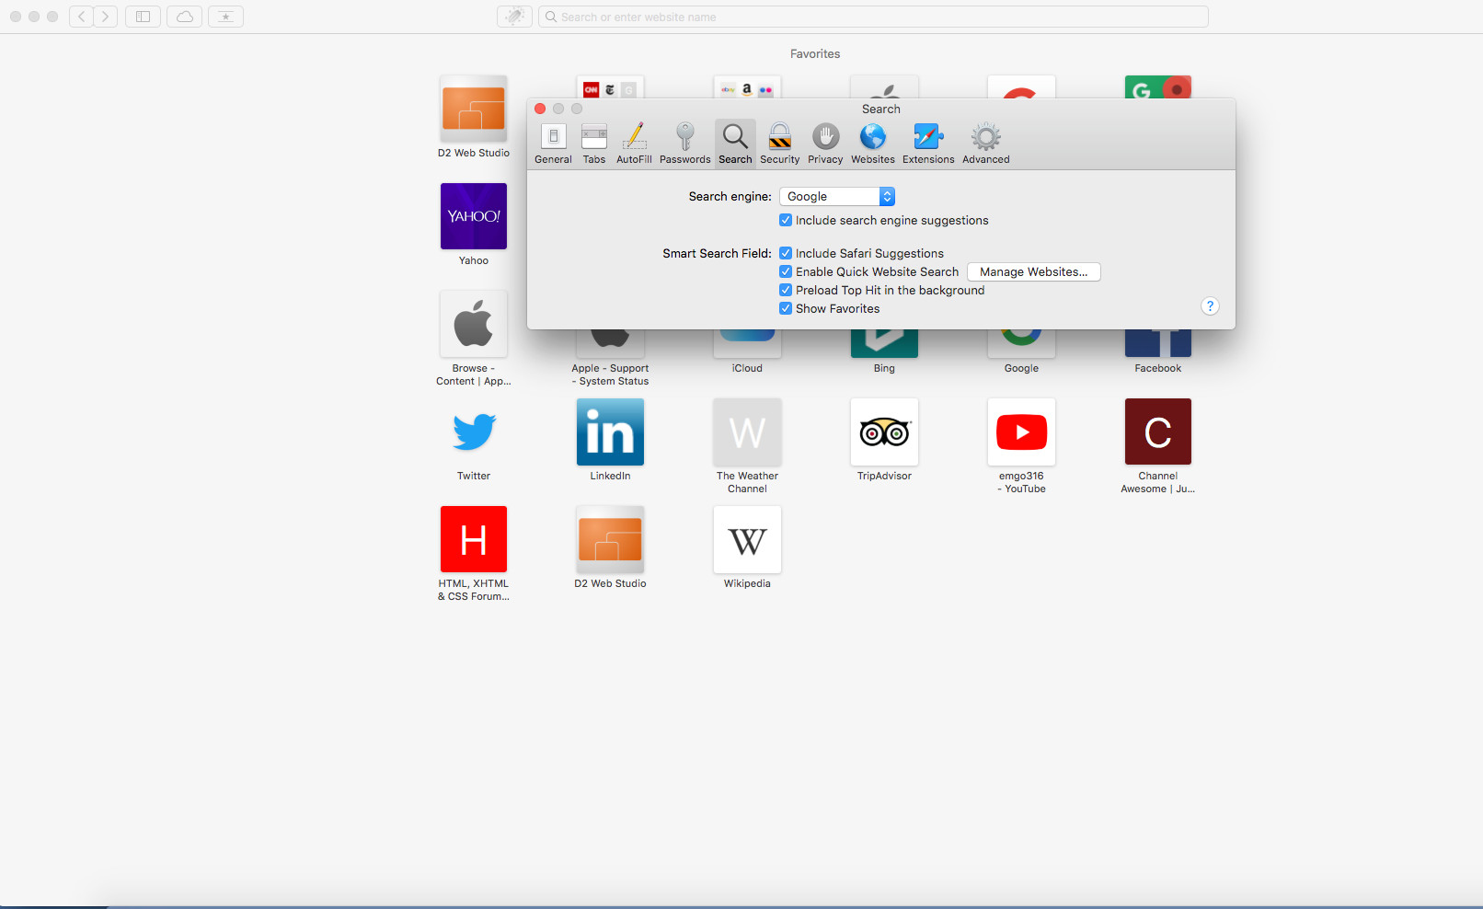Open the General preferences pane
Screen dimensions: 1483x909
tap(553, 144)
